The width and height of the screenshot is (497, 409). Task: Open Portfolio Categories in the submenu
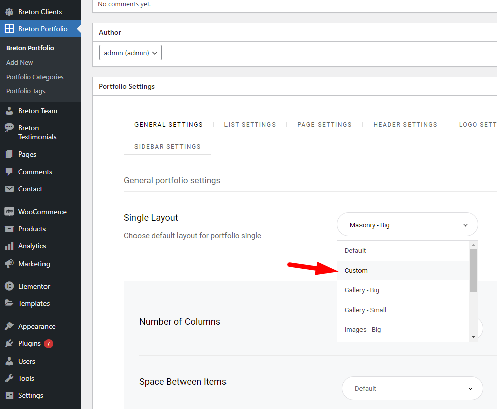(34, 77)
